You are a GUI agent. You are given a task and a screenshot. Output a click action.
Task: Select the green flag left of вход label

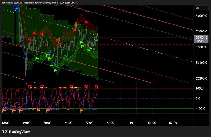tap(88, 50)
